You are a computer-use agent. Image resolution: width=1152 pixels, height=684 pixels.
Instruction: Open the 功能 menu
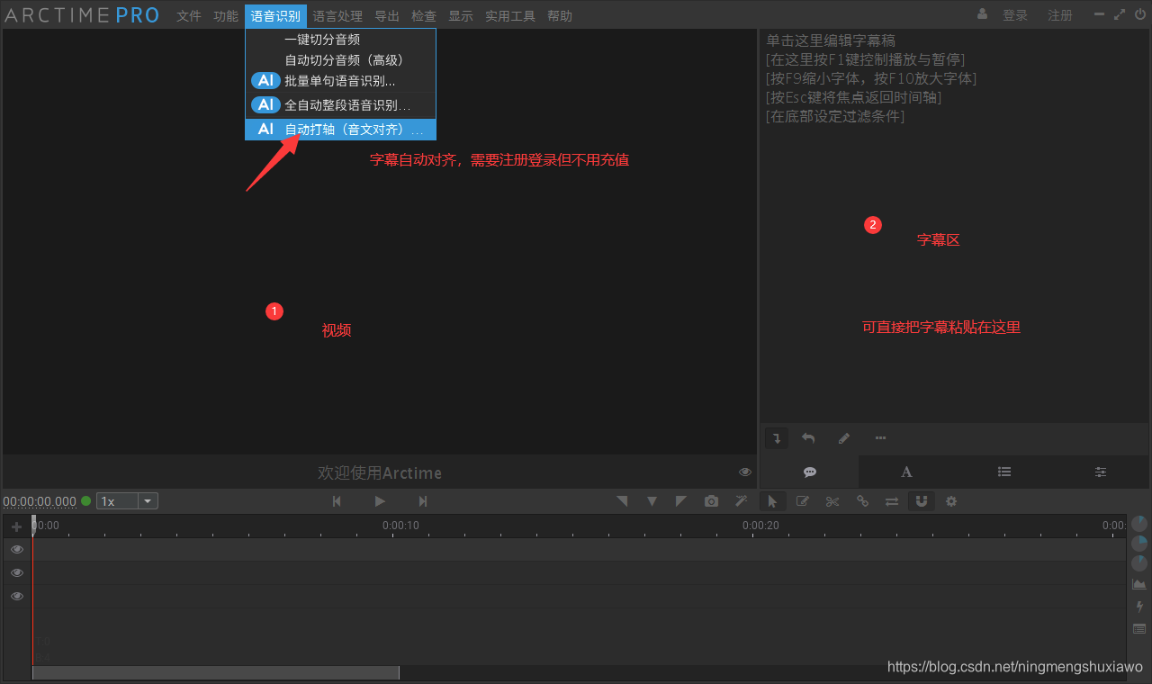pyautogui.click(x=226, y=16)
